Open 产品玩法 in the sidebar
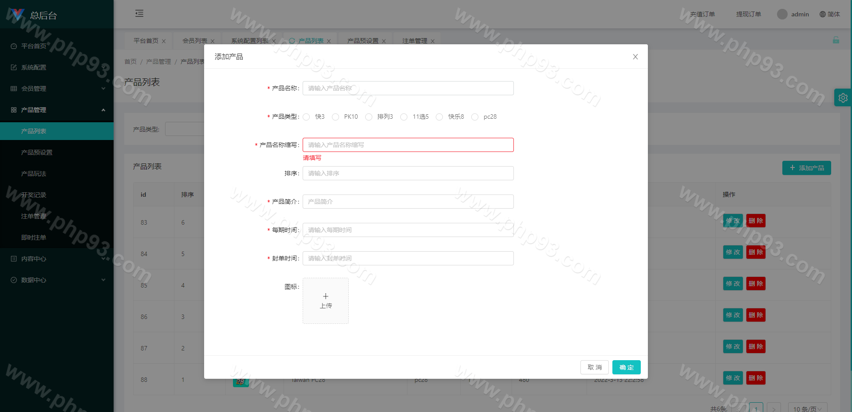The width and height of the screenshot is (852, 412). [x=34, y=174]
